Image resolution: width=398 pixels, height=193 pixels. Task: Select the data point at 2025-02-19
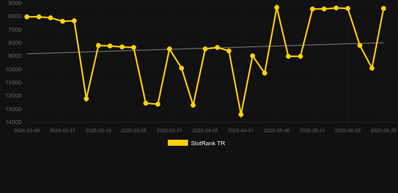tap(98, 45)
